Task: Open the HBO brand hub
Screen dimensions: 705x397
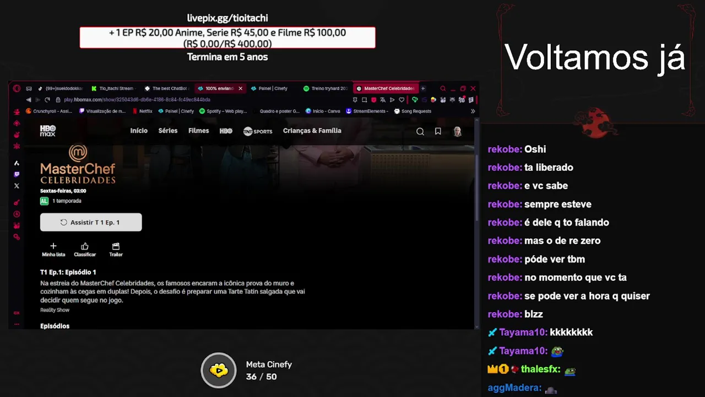Action: 226,131
